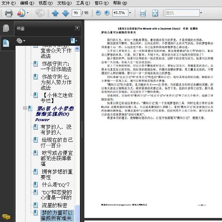Viewport: 222px width, 222px height.
Task: Open bookmark 有梦的人、没有梦的人
Action: coord(56,130)
